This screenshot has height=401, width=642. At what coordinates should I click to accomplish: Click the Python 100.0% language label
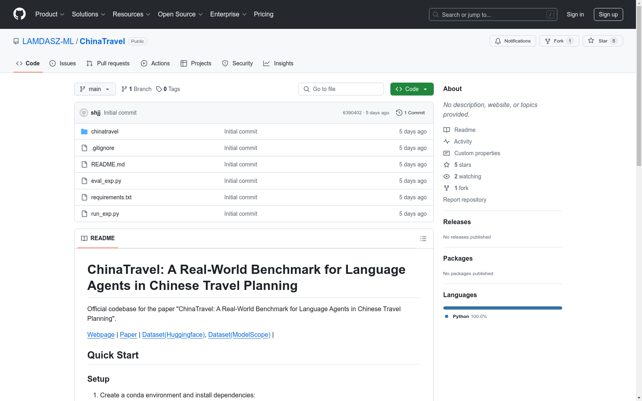tap(466, 316)
